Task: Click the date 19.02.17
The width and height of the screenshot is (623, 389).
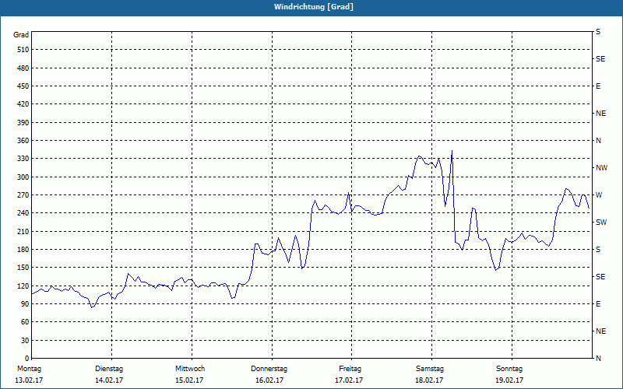Action: [x=509, y=380]
